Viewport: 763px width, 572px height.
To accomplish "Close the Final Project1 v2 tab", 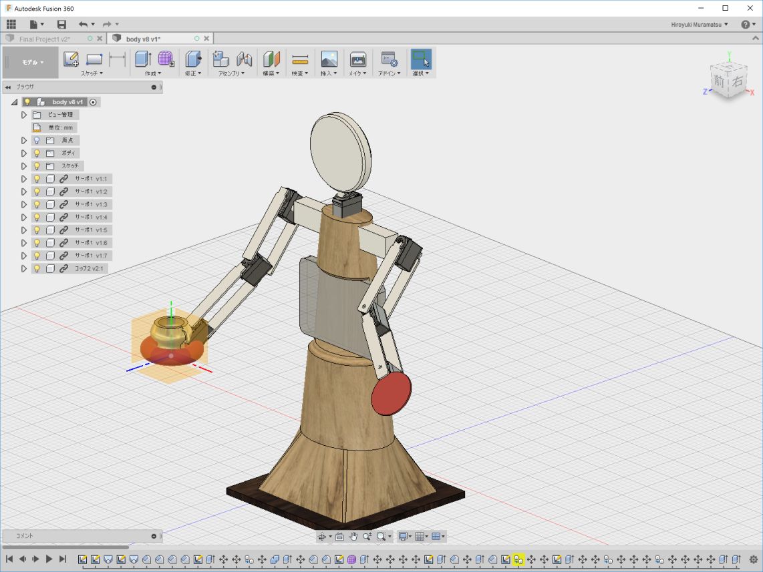I will click(x=100, y=39).
